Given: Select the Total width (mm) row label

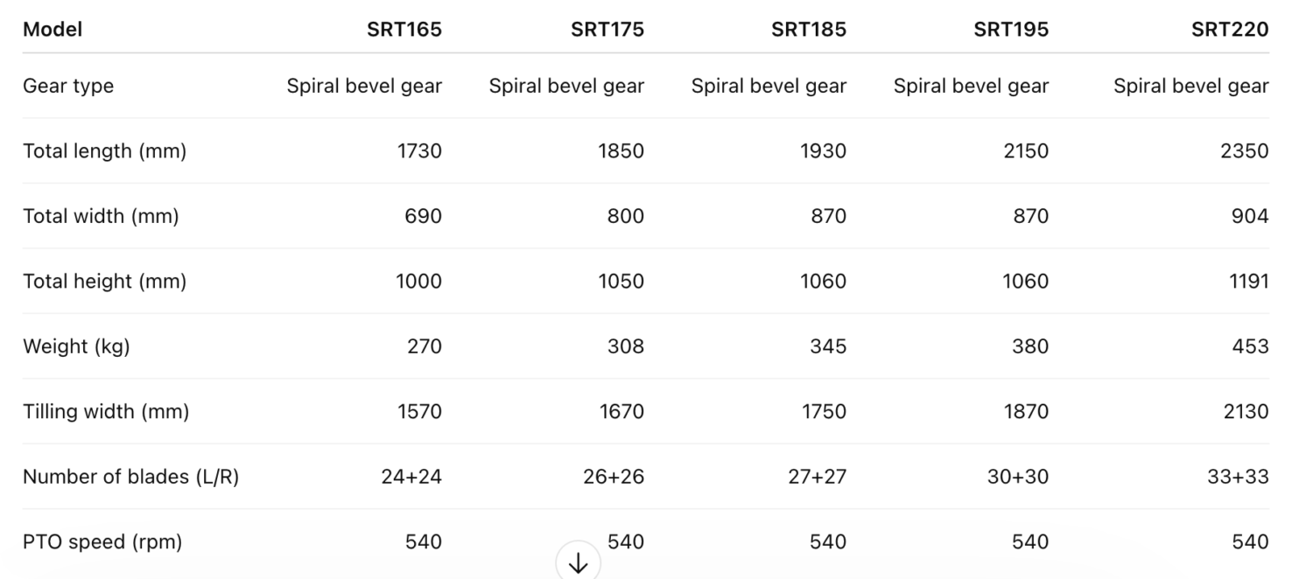Looking at the screenshot, I should click(x=101, y=216).
